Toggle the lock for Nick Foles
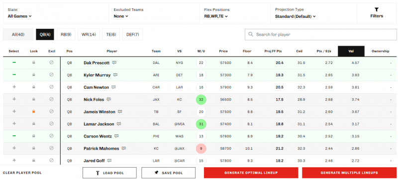 click(x=34, y=99)
